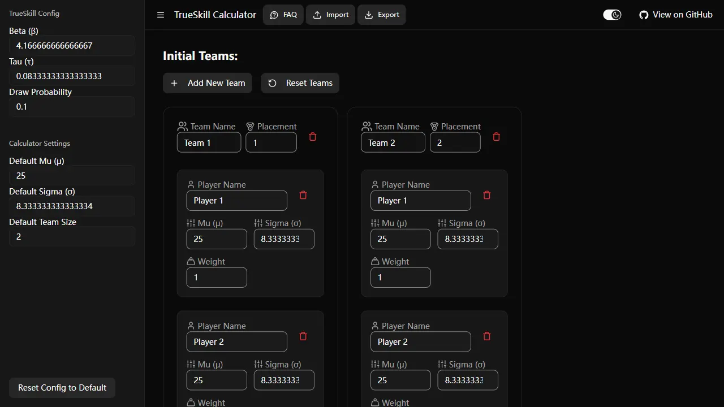
Task: Edit Team 2 Player 1 Weight field
Action: 400,278
